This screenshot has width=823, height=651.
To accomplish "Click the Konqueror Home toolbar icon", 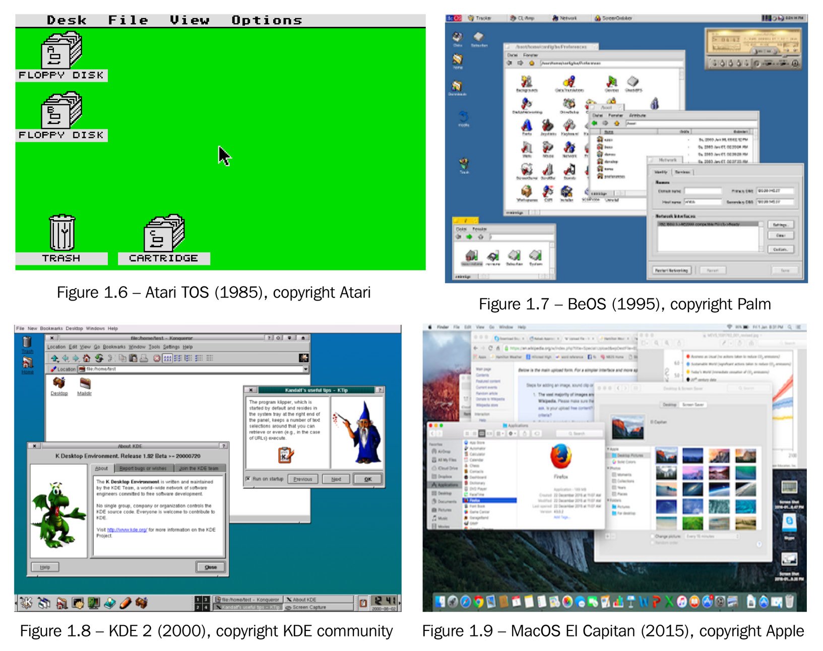I will (86, 358).
